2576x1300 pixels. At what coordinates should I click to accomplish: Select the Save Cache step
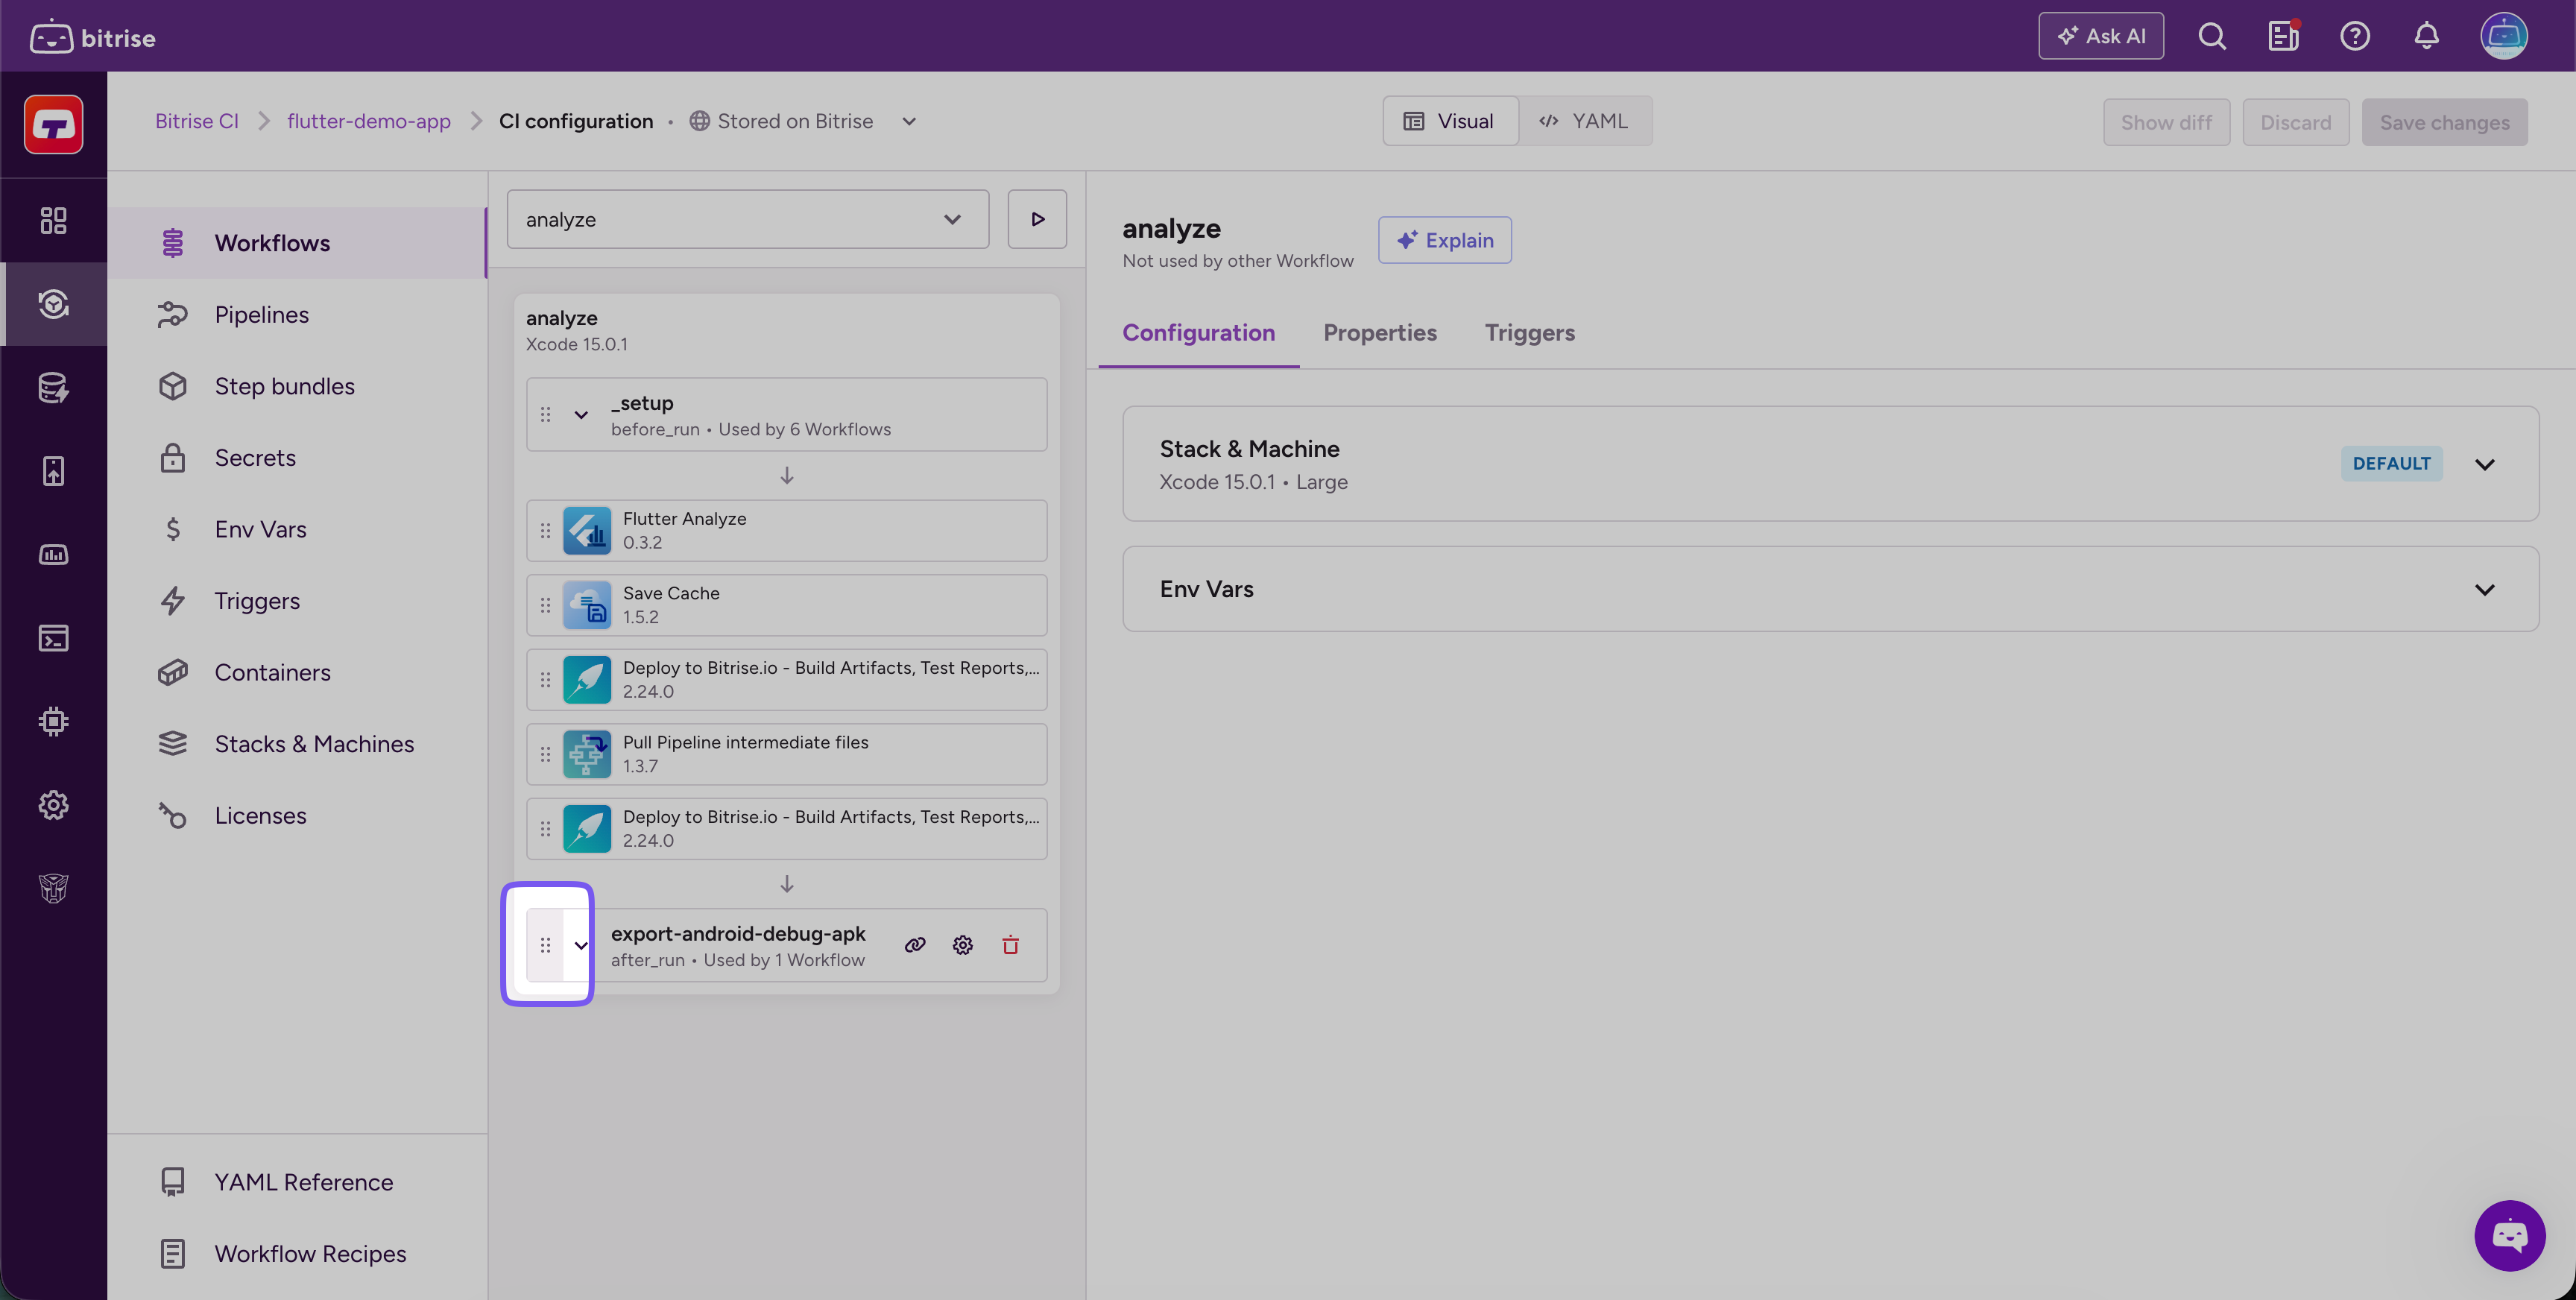(x=787, y=605)
